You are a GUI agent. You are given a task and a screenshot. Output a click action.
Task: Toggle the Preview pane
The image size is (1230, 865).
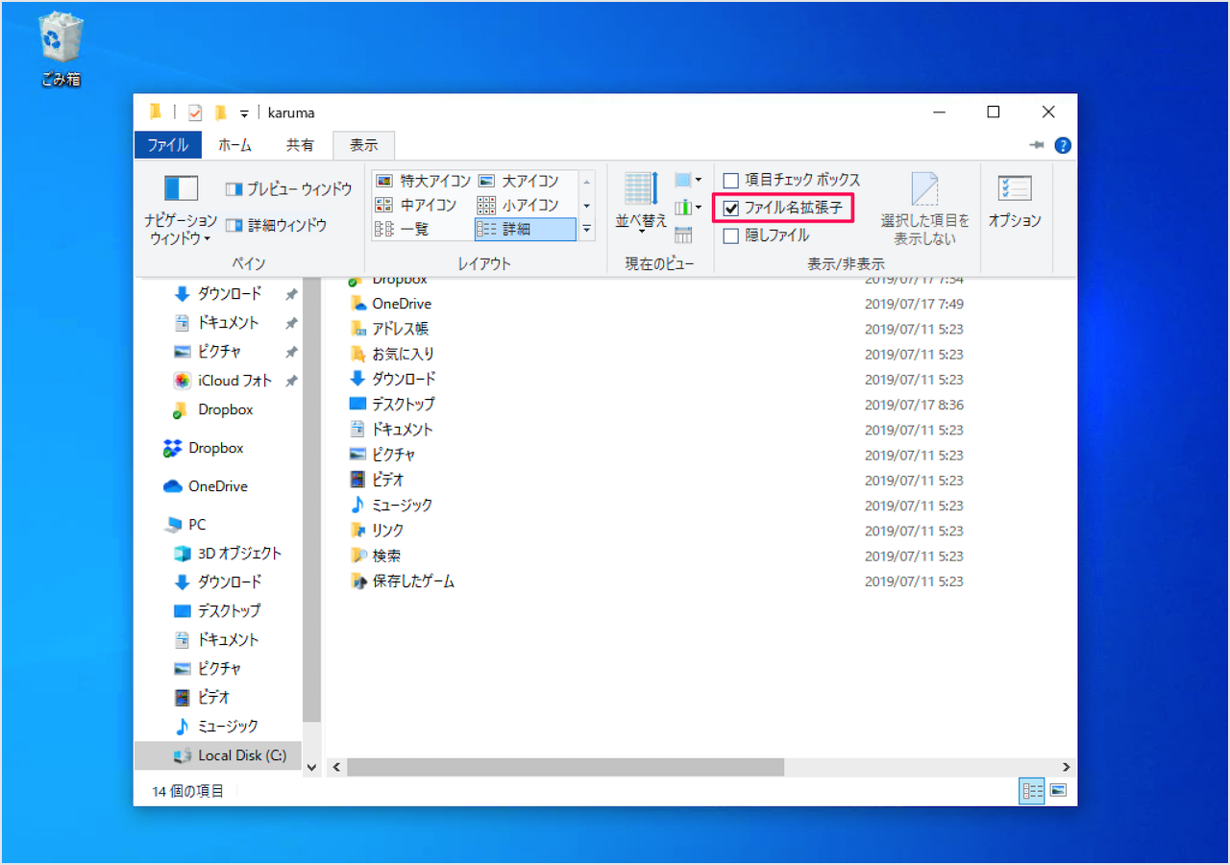[288, 189]
